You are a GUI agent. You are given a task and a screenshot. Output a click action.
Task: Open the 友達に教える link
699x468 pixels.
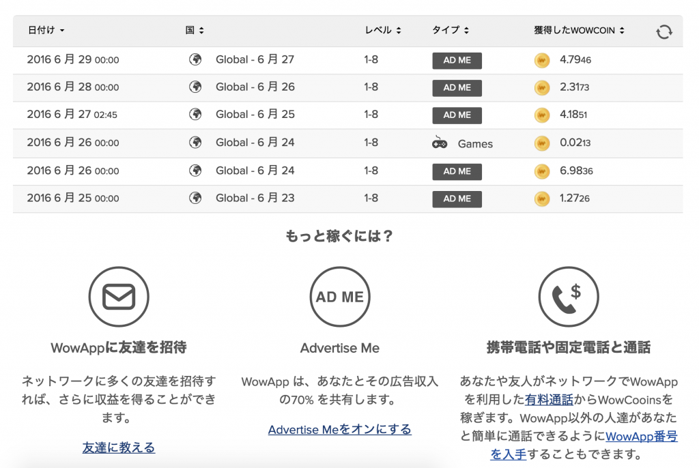(x=119, y=448)
